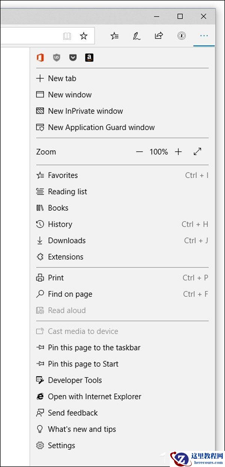Open the Office extension
Viewport: 225px width, 467px height.
coord(40,57)
